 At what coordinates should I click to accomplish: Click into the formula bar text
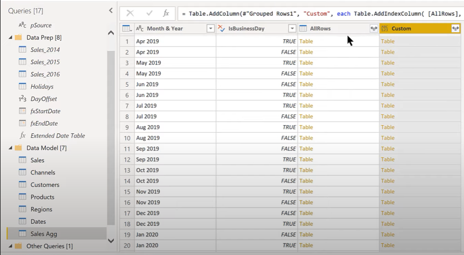321,13
